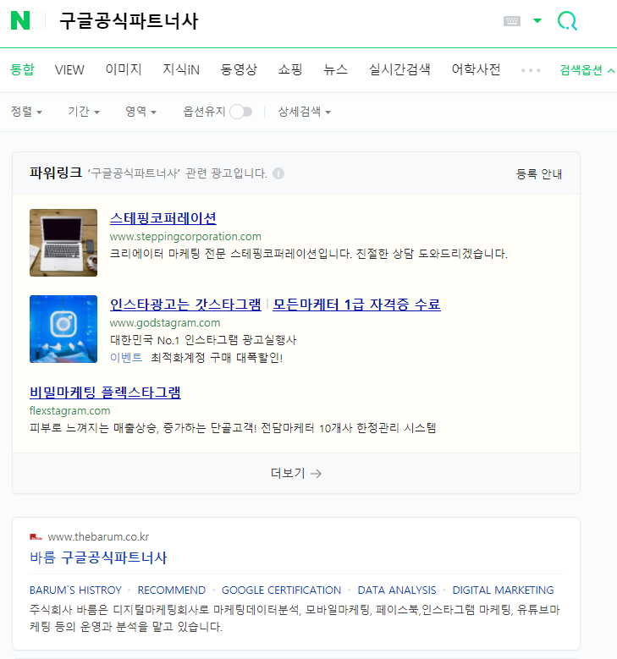Viewport: 617px width, 659px height.
Task: Expand the green search history arrow
Action: (x=537, y=20)
